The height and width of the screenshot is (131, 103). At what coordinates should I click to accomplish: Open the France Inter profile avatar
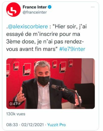(x=13, y=10)
